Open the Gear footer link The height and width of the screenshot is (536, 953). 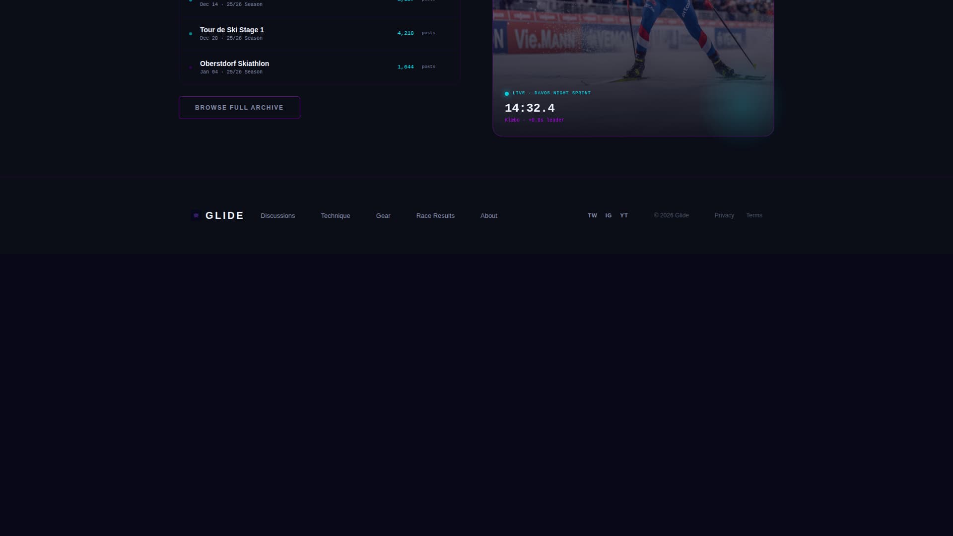click(x=383, y=216)
